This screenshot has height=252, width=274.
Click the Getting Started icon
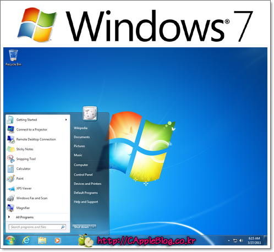10,120
